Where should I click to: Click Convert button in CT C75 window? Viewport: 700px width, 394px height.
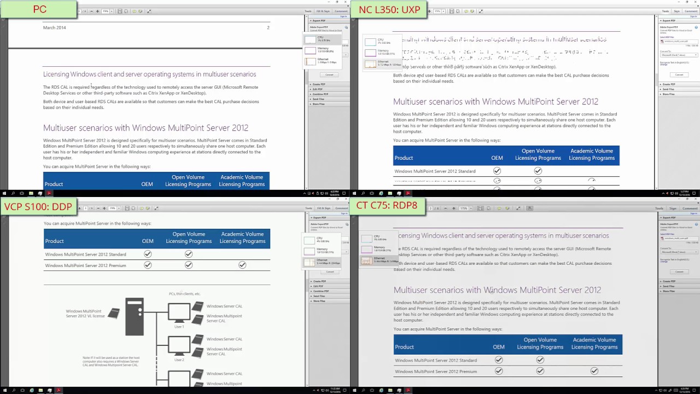click(679, 272)
